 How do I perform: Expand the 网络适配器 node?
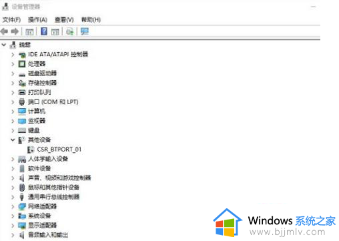(x=13, y=206)
